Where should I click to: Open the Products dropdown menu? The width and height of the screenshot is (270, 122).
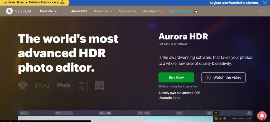pyautogui.click(x=48, y=11)
